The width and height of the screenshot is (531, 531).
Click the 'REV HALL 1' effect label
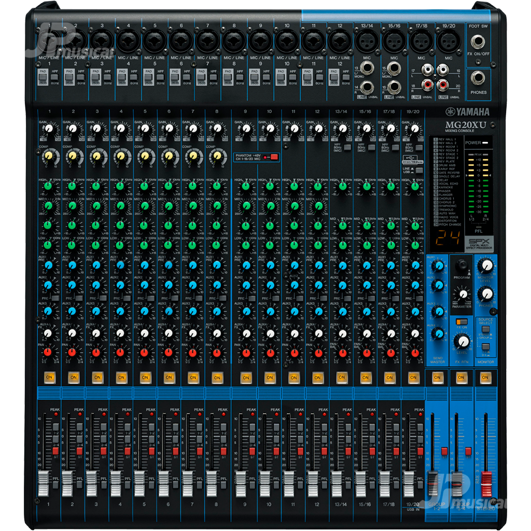(447, 139)
